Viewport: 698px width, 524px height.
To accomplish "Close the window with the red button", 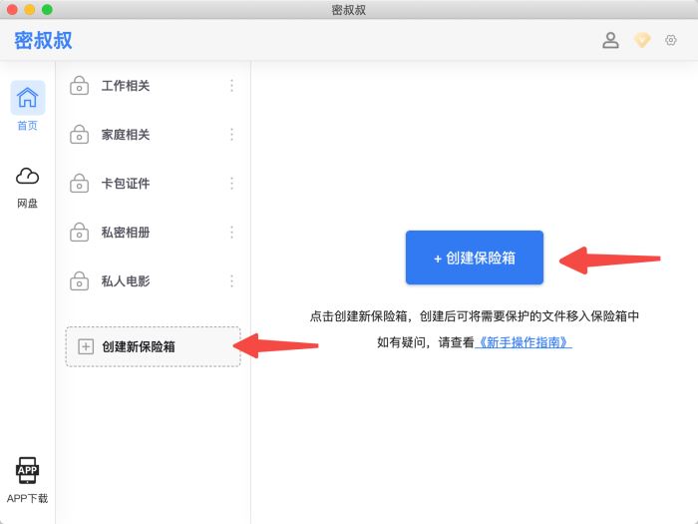I will coord(12,9).
